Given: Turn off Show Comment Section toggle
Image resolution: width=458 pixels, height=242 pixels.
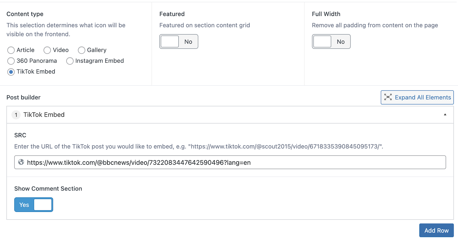Looking at the screenshot, I should coord(34,205).
